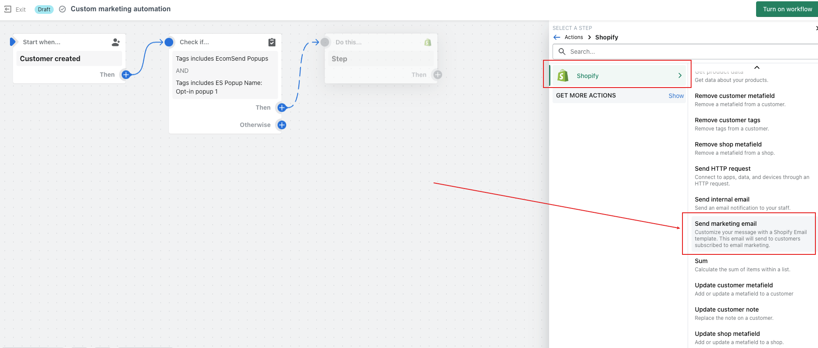Choose the Sum action
The width and height of the screenshot is (818, 348).
point(753,265)
